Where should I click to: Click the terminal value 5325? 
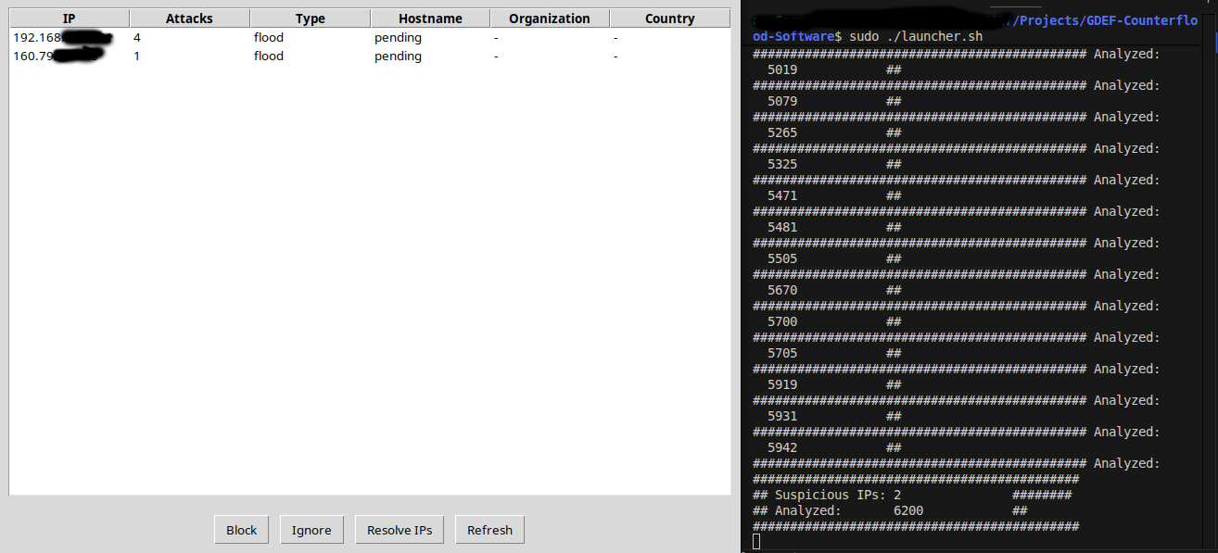tap(782, 164)
